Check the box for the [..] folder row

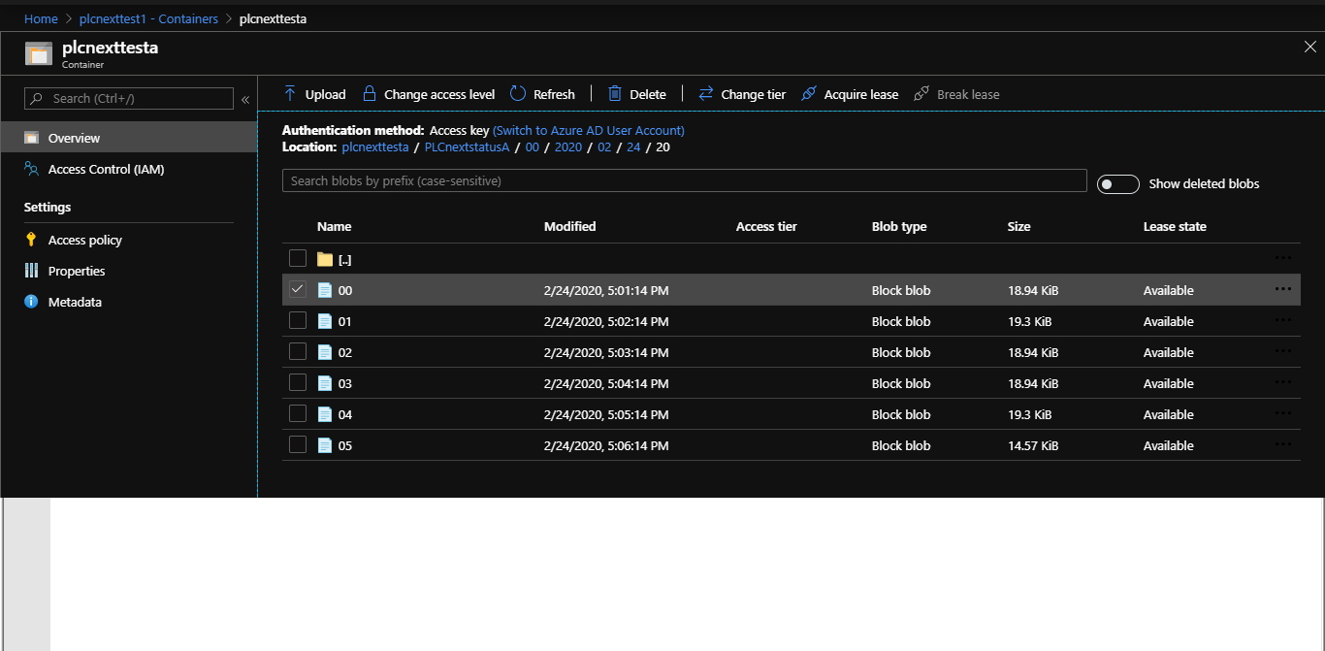tap(298, 258)
